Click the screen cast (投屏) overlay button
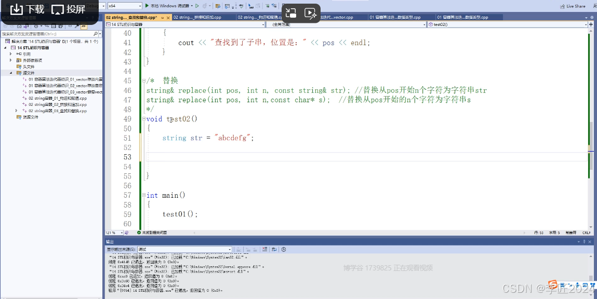This screenshot has width=597, height=299. pos(69,9)
